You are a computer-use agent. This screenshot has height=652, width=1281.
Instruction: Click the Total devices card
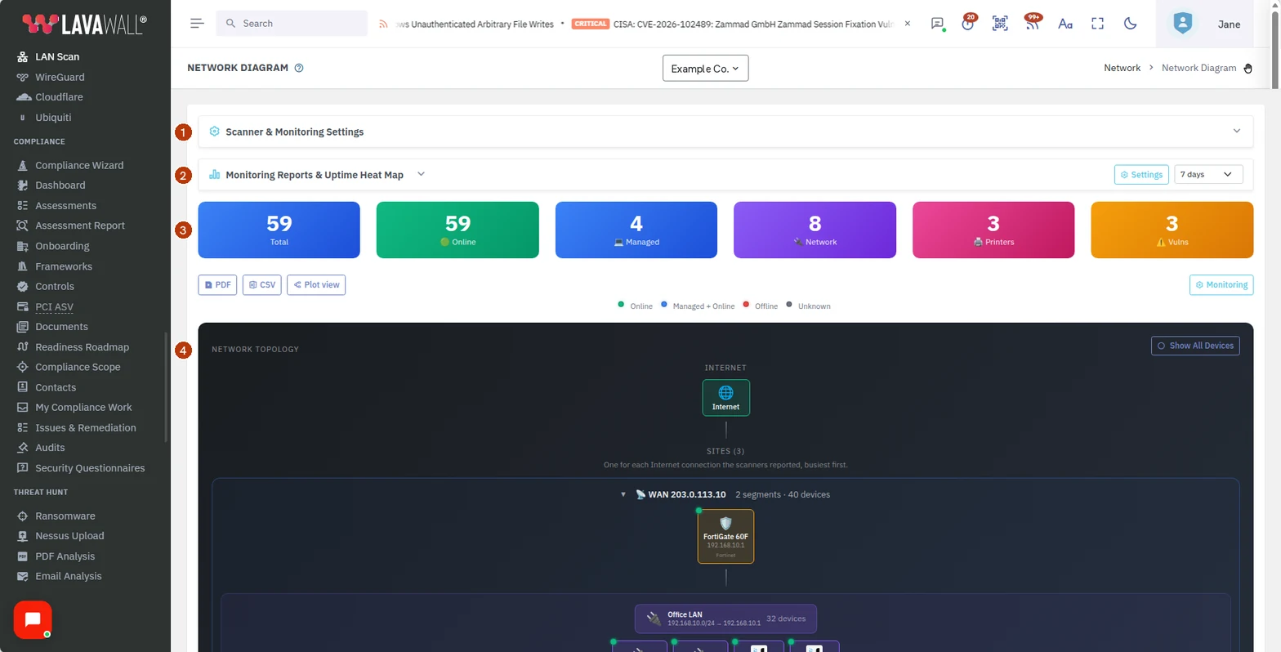click(x=279, y=230)
